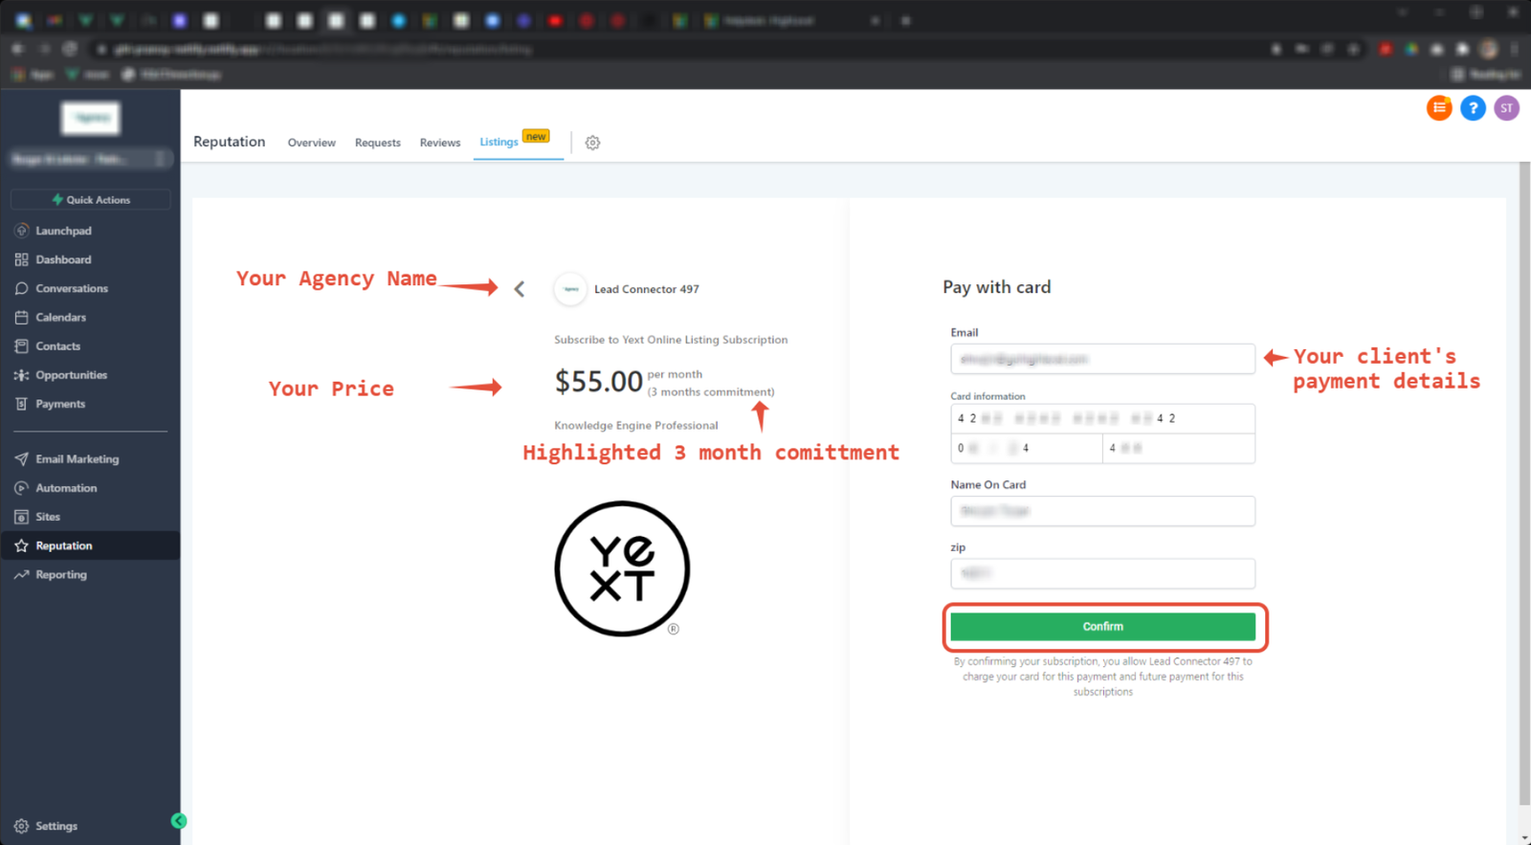Click the green Confirm button
The image size is (1531, 845).
(1102, 627)
